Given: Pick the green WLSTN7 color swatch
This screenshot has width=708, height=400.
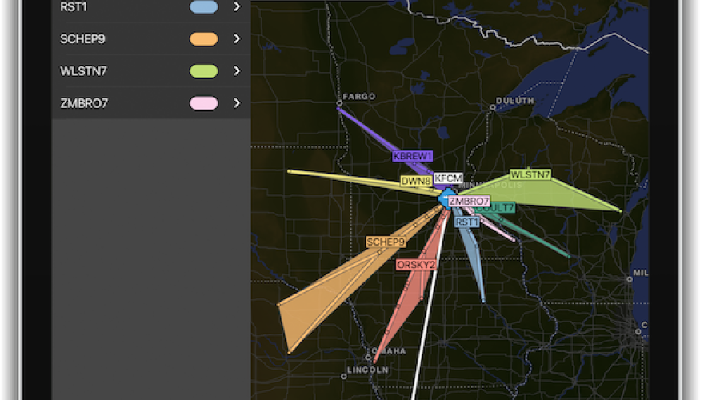Looking at the screenshot, I should point(204,71).
